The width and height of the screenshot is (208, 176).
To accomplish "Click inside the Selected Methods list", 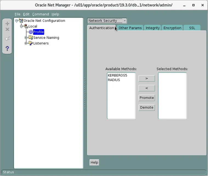I will [x=172, y=96].
